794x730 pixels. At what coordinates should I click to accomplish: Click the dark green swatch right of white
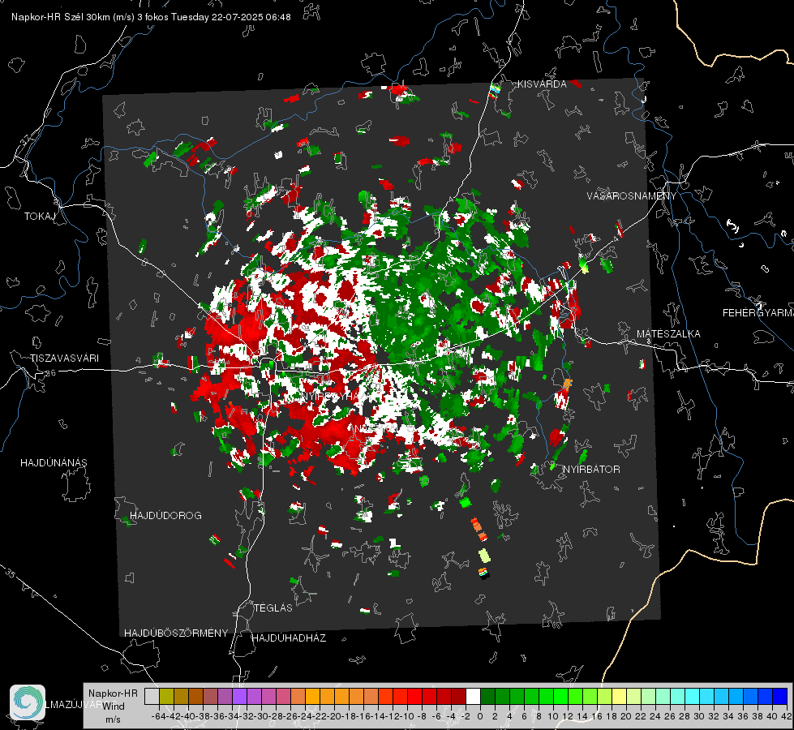click(487, 696)
